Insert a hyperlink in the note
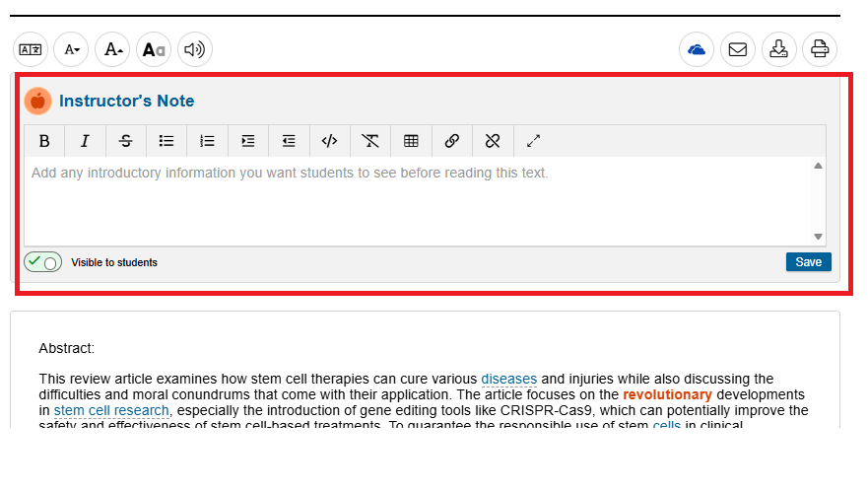The height and width of the screenshot is (492, 868). click(x=451, y=141)
